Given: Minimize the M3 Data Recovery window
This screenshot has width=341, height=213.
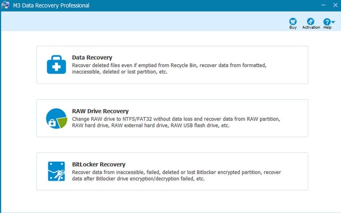Looking at the screenshot, I should coord(323,5).
